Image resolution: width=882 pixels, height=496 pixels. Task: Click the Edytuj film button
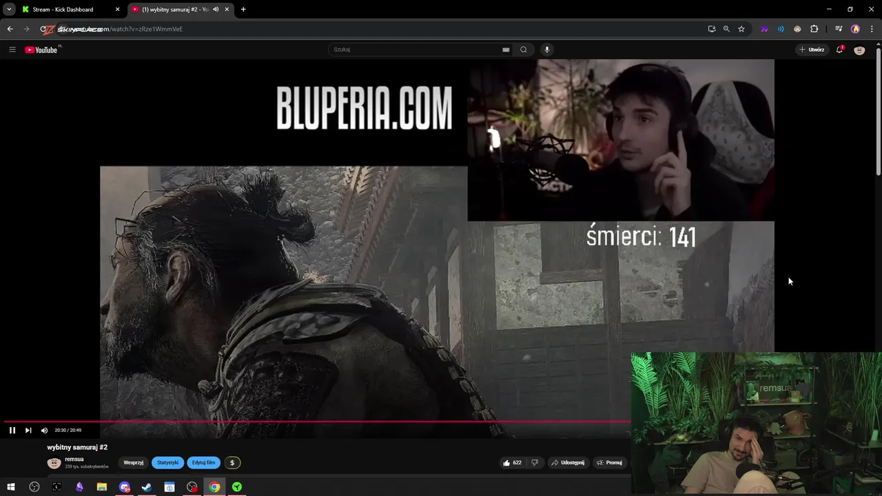pos(204,463)
